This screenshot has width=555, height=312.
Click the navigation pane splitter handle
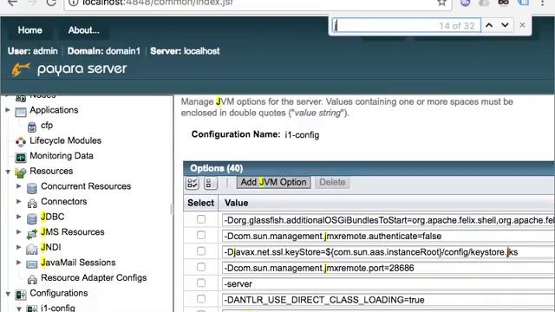click(172, 209)
